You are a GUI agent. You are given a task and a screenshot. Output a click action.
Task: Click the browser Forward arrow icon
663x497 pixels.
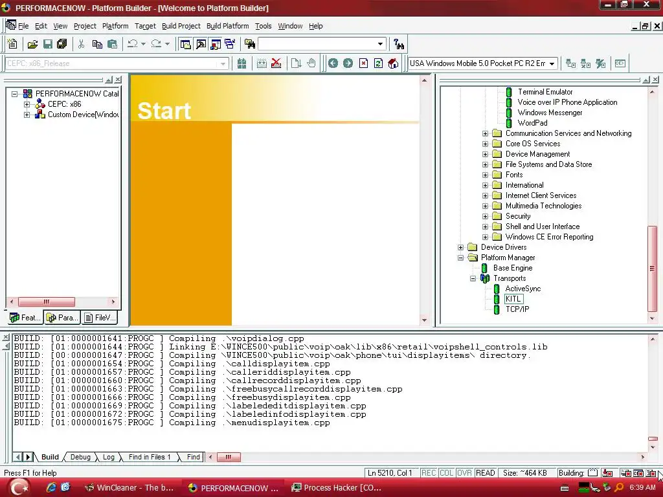(x=348, y=63)
